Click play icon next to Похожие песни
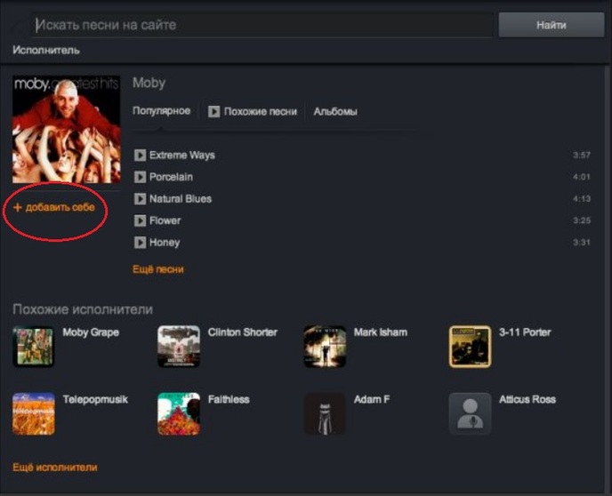 (x=213, y=111)
